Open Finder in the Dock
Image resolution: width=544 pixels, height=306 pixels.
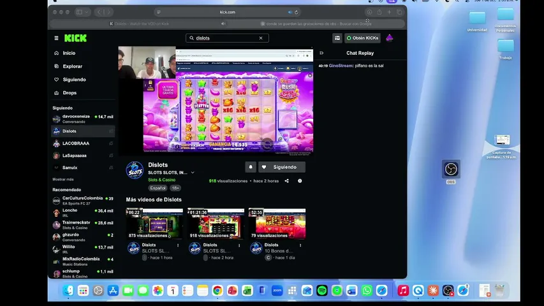pyautogui.click(x=68, y=291)
